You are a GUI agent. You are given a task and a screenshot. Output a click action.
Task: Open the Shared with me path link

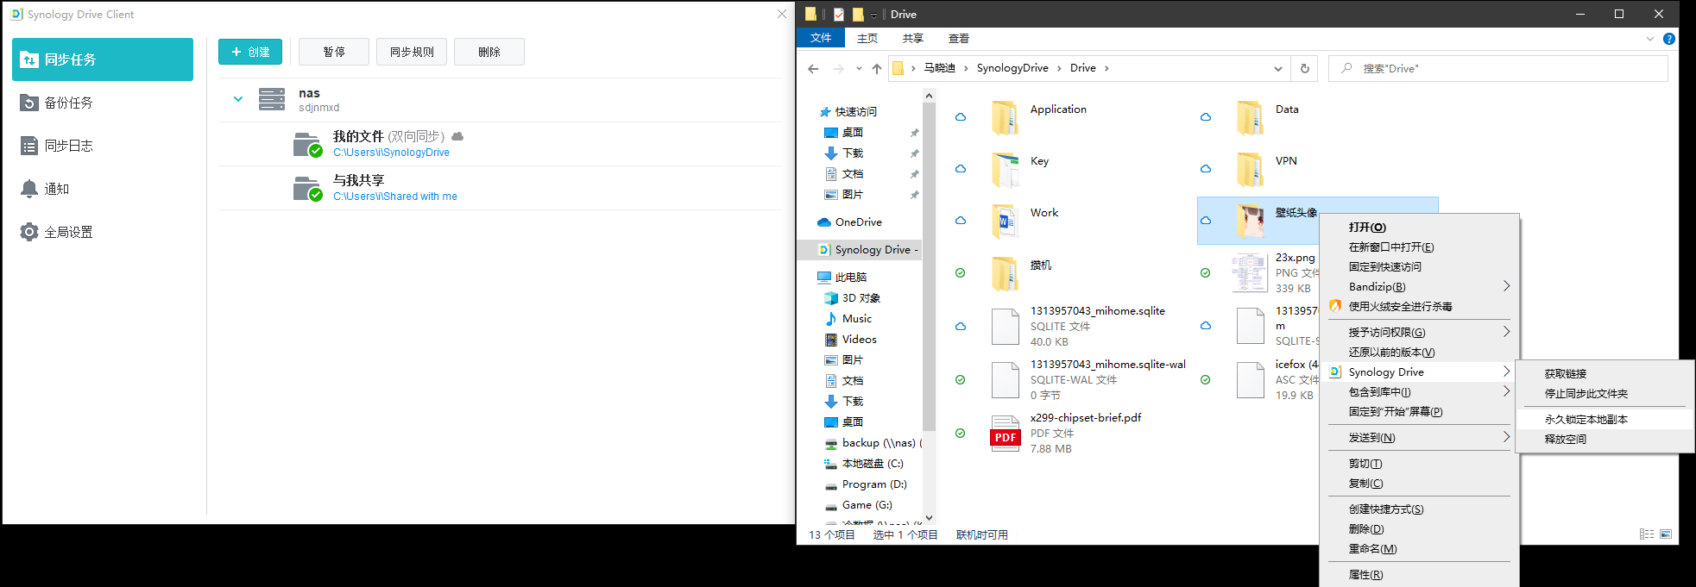[x=395, y=197]
